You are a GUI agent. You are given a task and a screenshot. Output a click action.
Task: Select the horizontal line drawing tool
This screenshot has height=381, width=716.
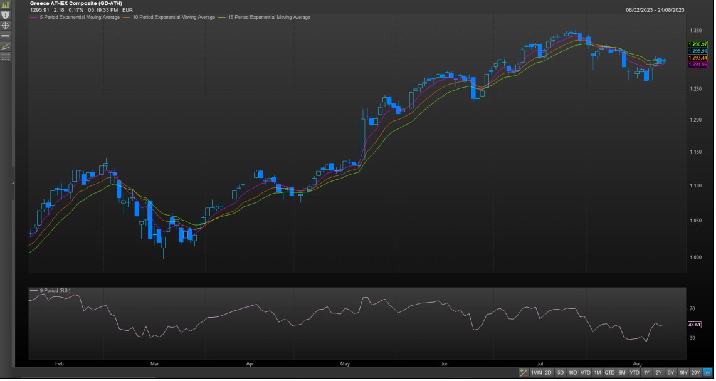(6, 36)
